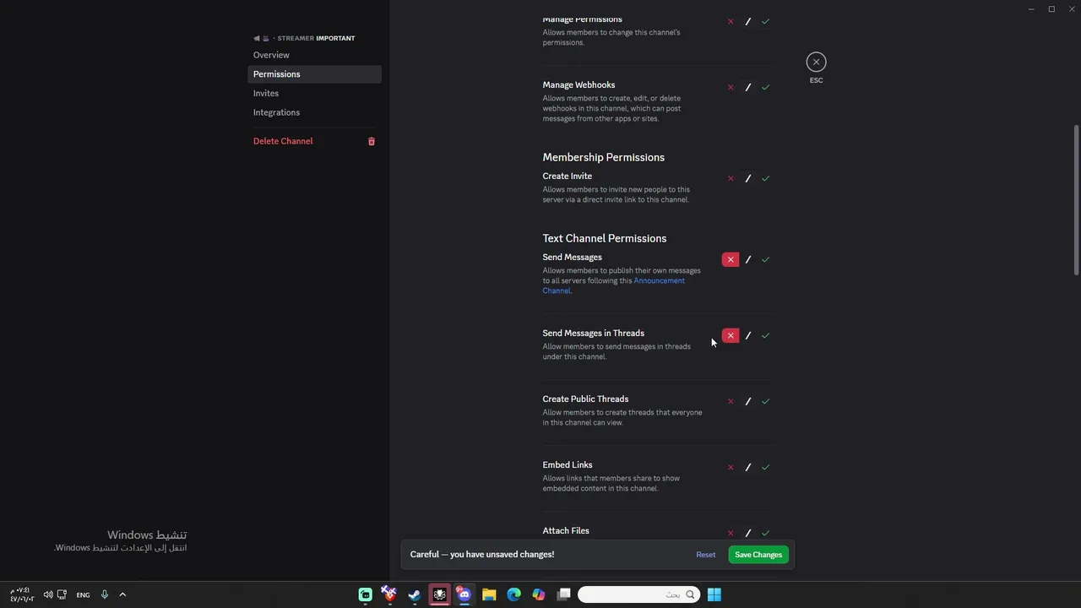This screenshot has width=1081, height=608.
Task: Open File Explorer from the taskbar
Action: coord(489,594)
